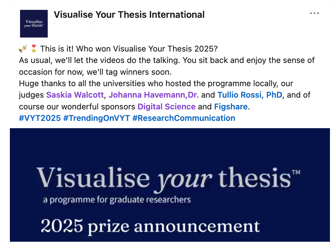Viewport: 336px width, 250px height.
Task: Open the post's three-dot options menu
Action: 314,13
